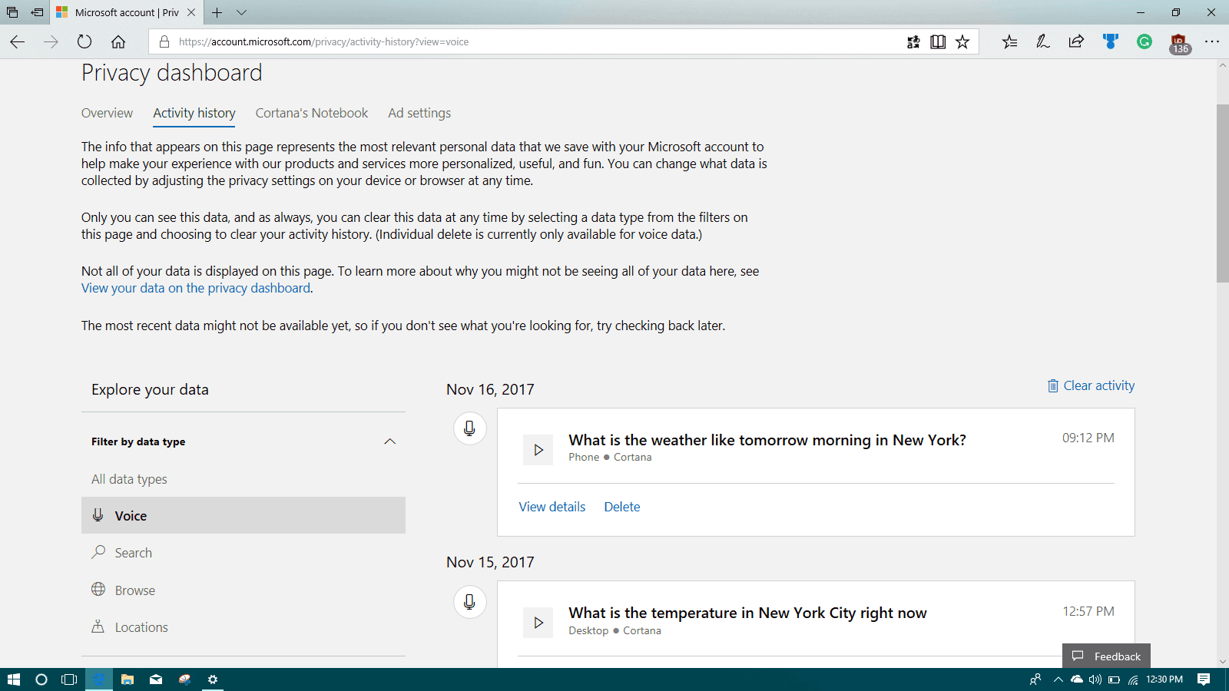Click the Clear activity link
This screenshot has height=691, width=1229.
coord(1091,385)
